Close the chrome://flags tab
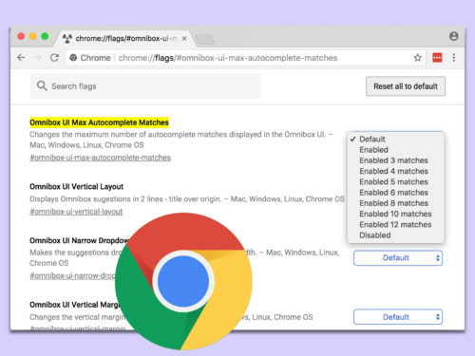Viewport: 475px width, 356px height. pos(184,38)
